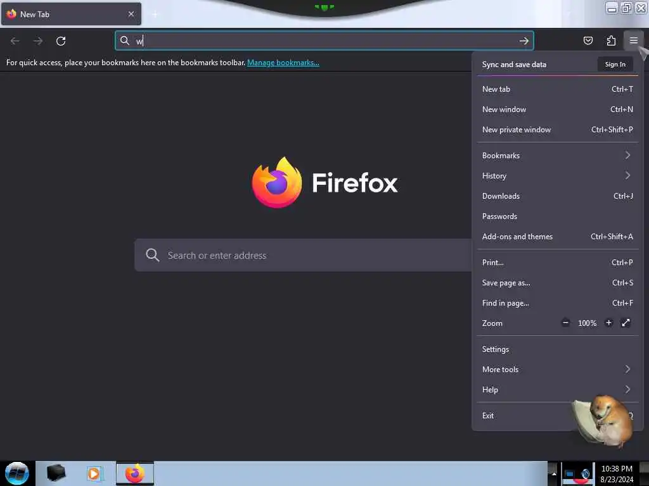
Task: Expand the History submenu
Action: (558, 176)
